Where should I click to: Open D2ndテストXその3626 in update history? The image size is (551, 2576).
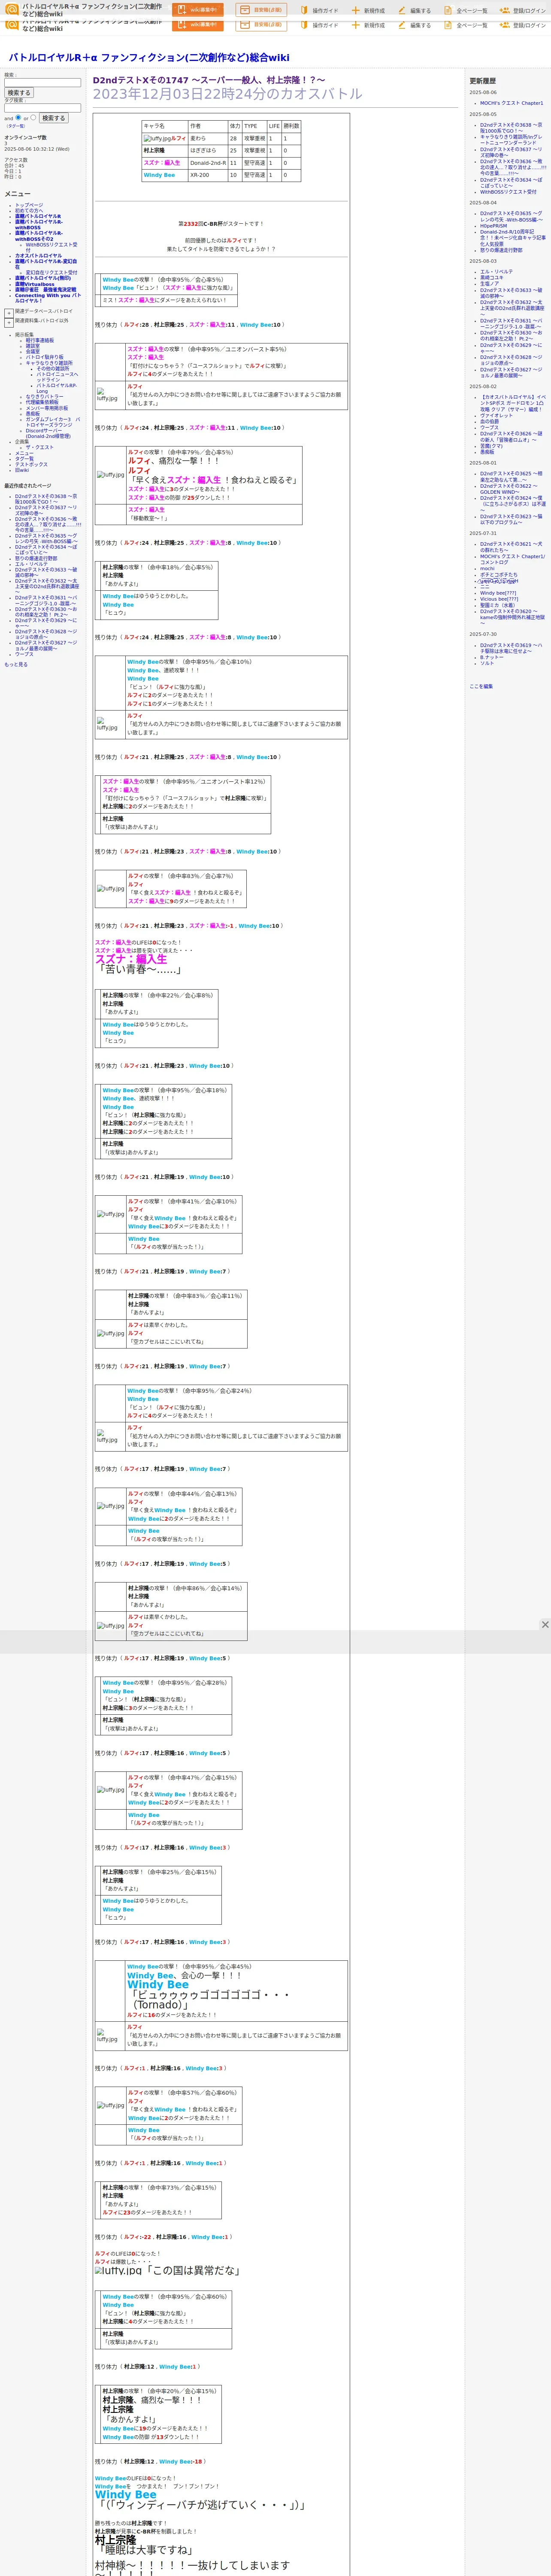(511, 437)
